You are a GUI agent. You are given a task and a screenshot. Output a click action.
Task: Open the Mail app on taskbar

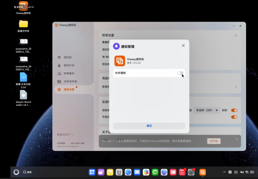pyautogui.click(x=137, y=172)
